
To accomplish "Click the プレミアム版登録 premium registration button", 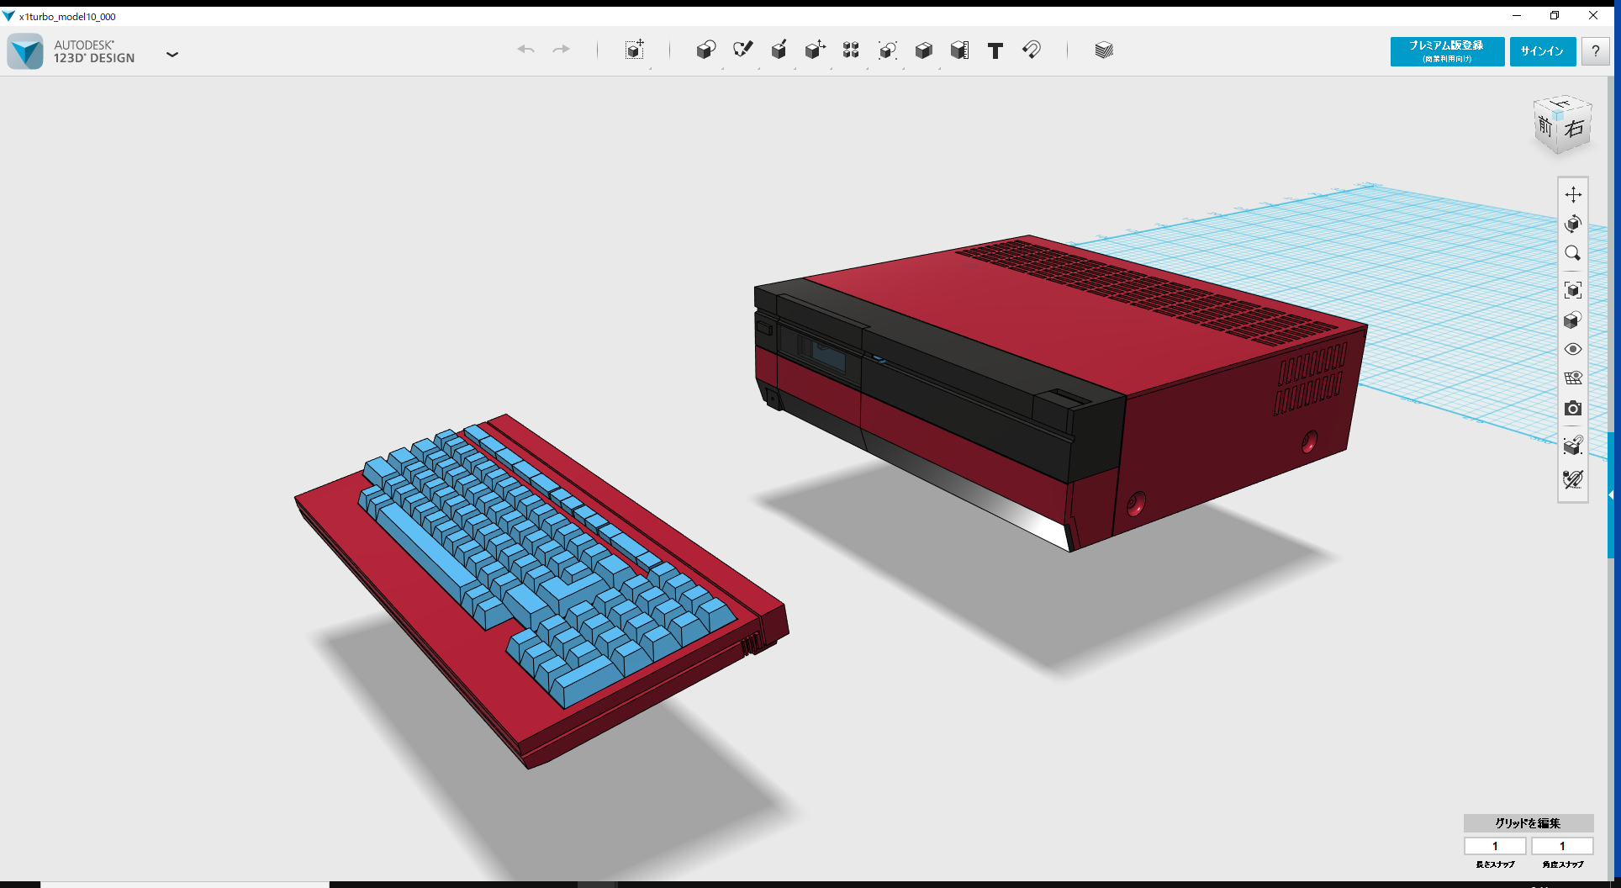I will pyautogui.click(x=1446, y=50).
